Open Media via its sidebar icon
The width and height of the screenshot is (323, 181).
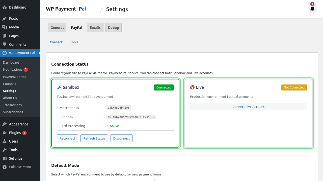[4, 27]
